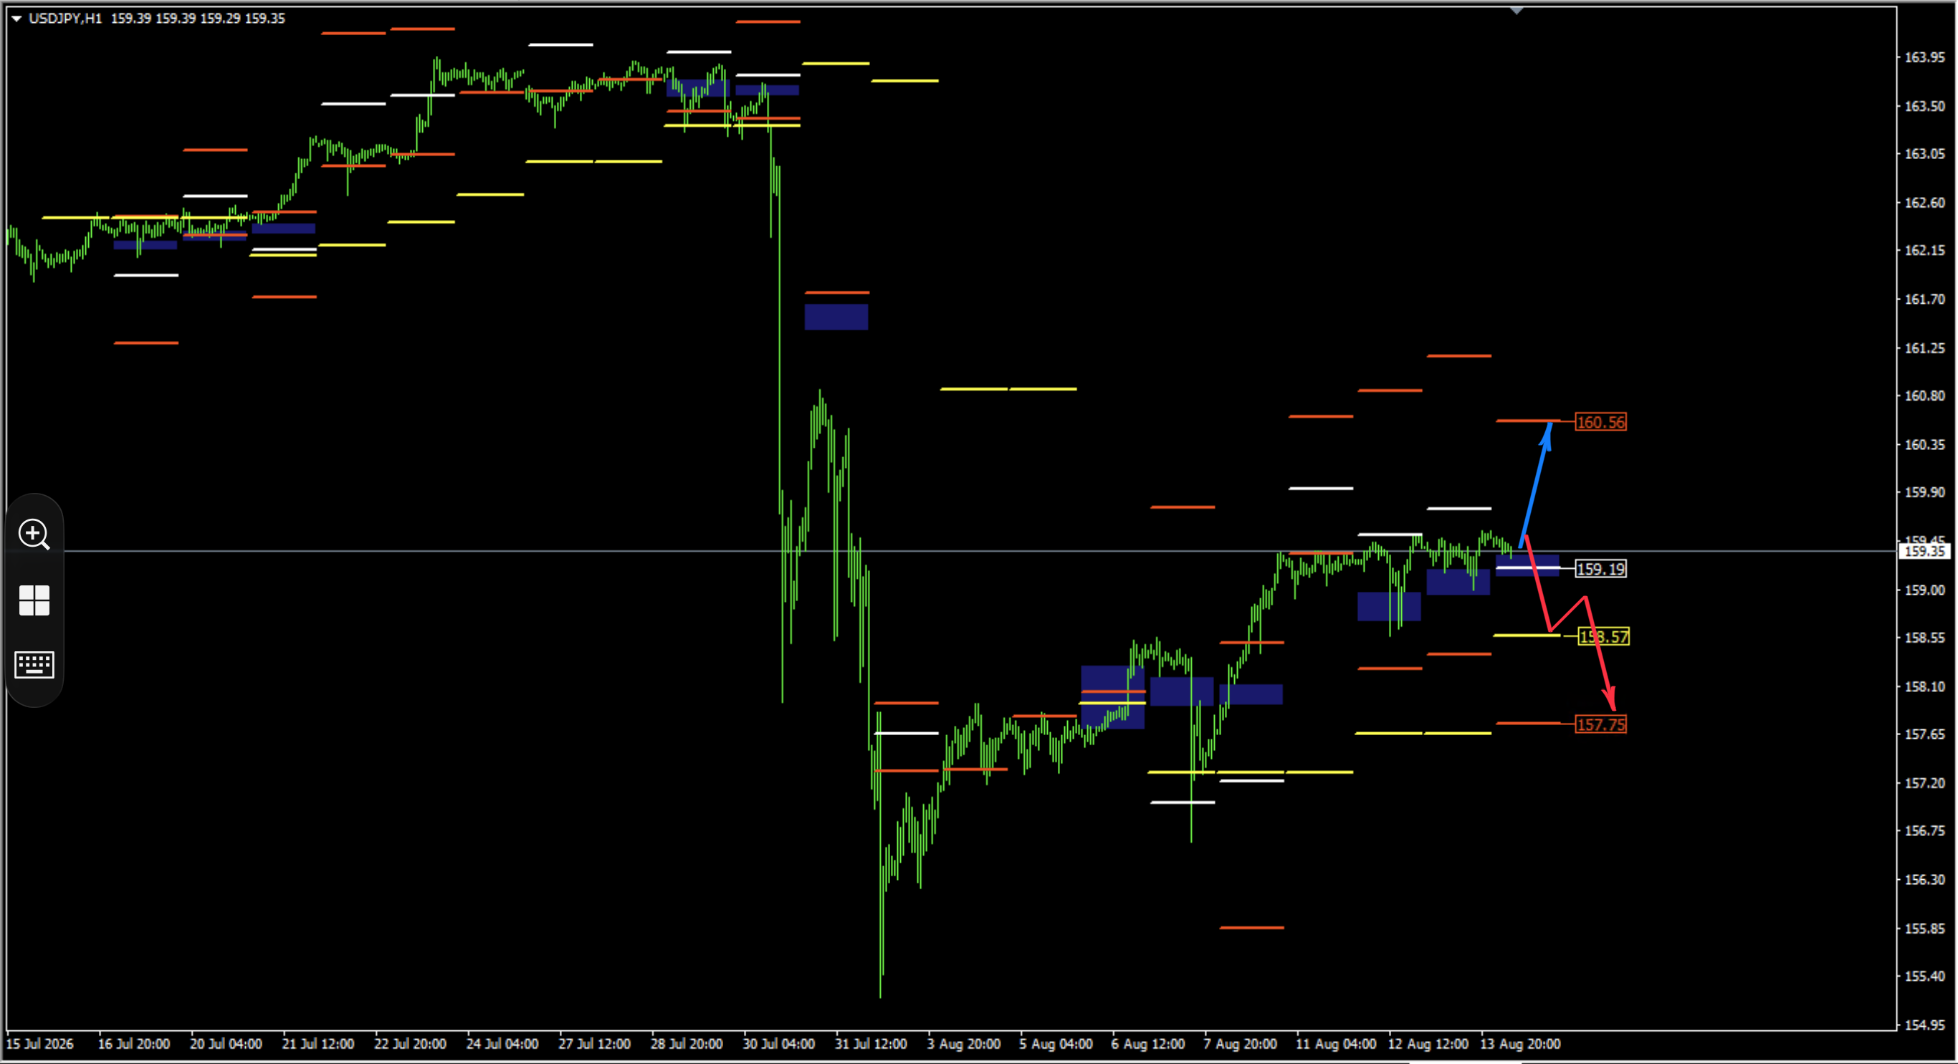The image size is (1958, 1064).
Task: Select the 157.75 support level label
Action: coord(1601,724)
